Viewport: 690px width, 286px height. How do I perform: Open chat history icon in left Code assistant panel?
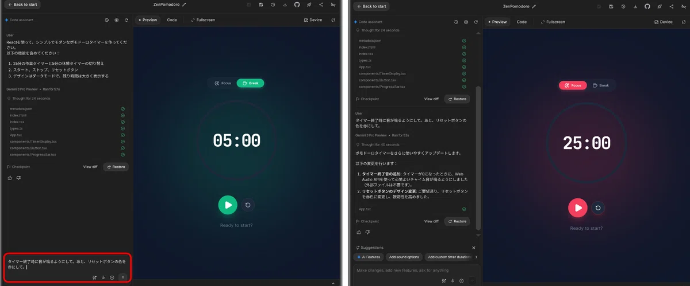click(x=106, y=19)
